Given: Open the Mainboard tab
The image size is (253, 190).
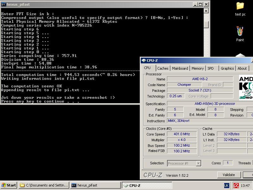Looking at the screenshot, I should (180, 68).
